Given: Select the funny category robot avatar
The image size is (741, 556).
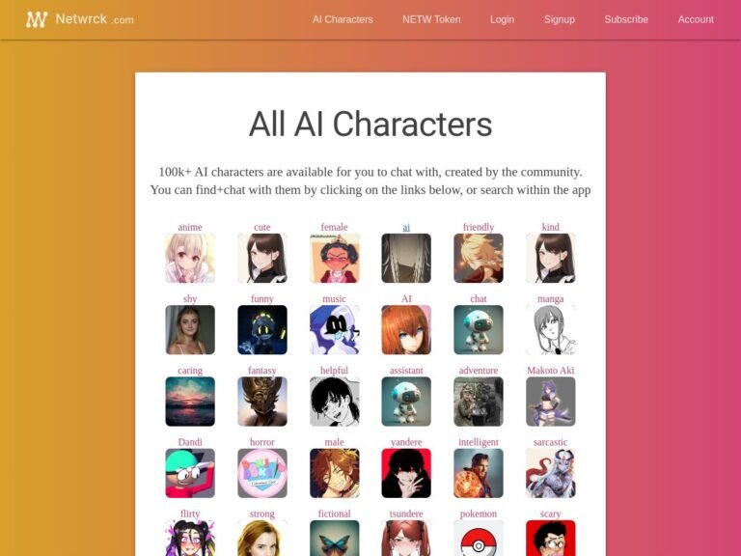Looking at the screenshot, I should coord(262,330).
